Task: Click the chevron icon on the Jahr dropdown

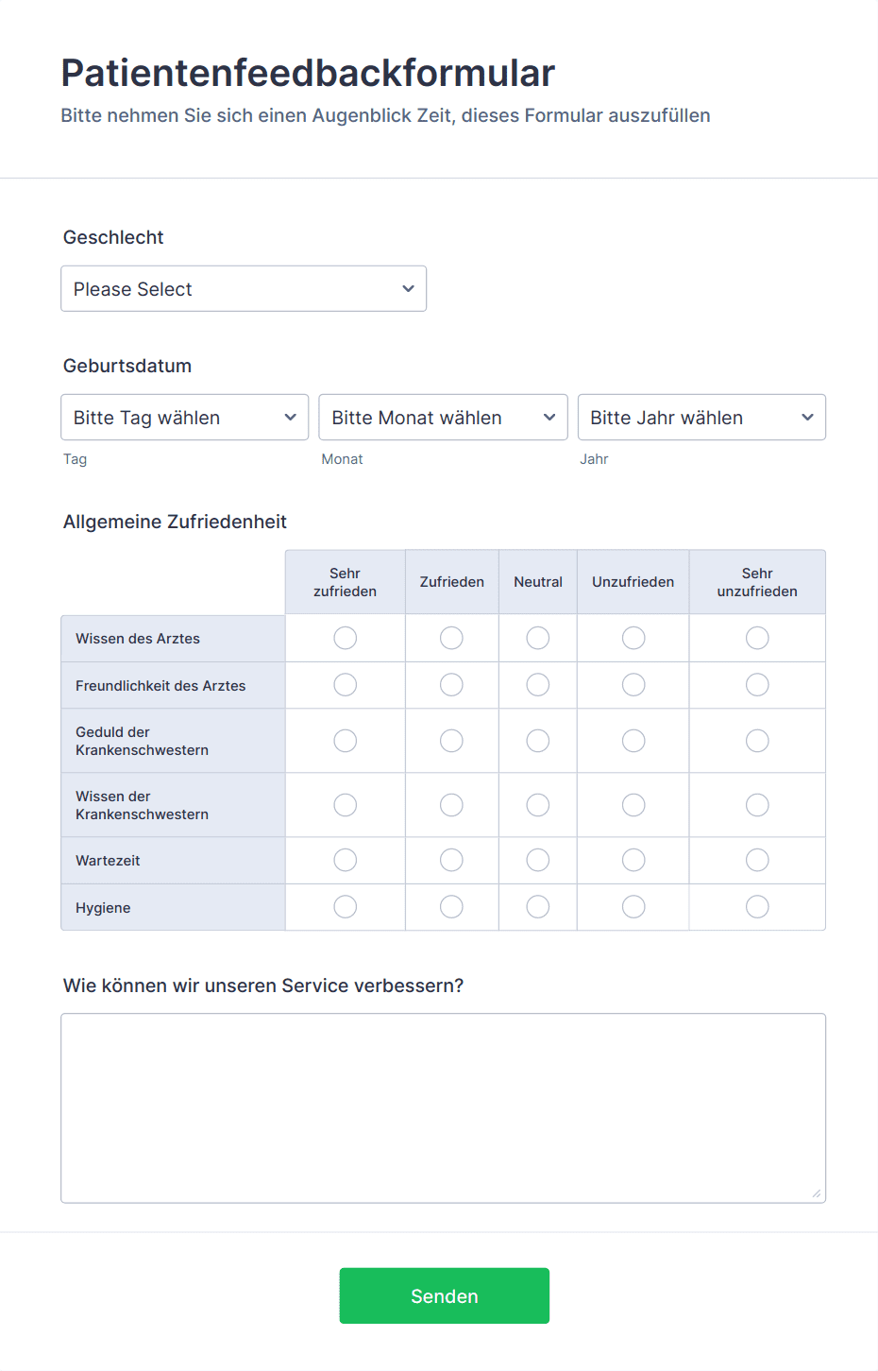Action: tap(807, 417)
